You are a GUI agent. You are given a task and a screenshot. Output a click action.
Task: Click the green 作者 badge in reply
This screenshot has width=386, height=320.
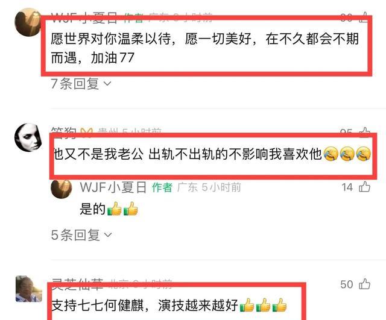[162, 187]
